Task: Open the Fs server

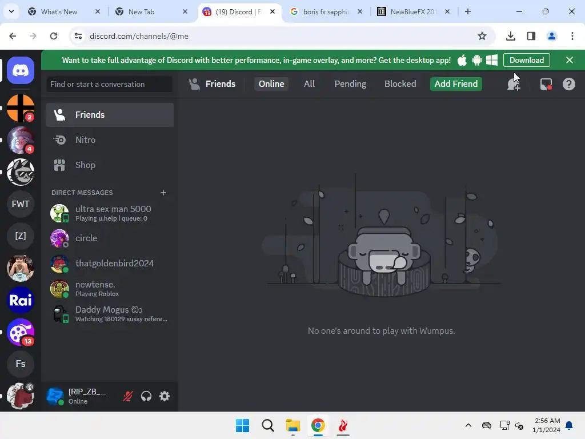Action: point(21,364)
